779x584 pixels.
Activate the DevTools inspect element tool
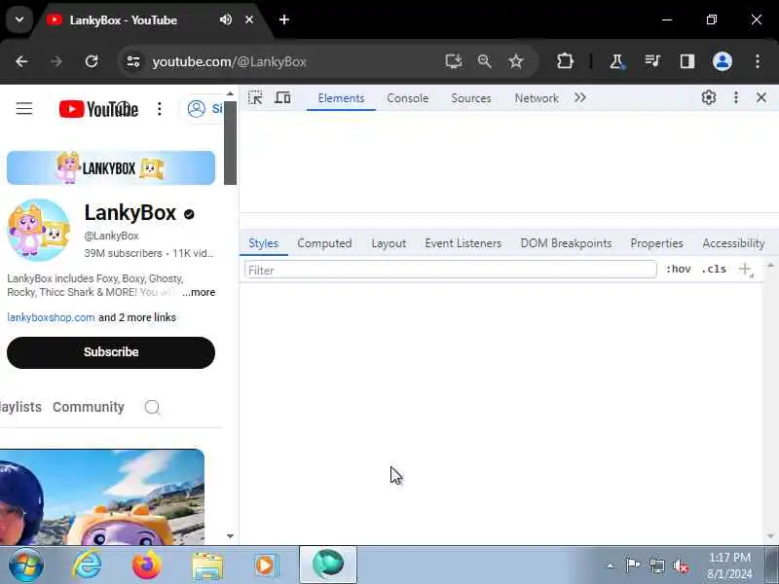(x=255, y=98)
